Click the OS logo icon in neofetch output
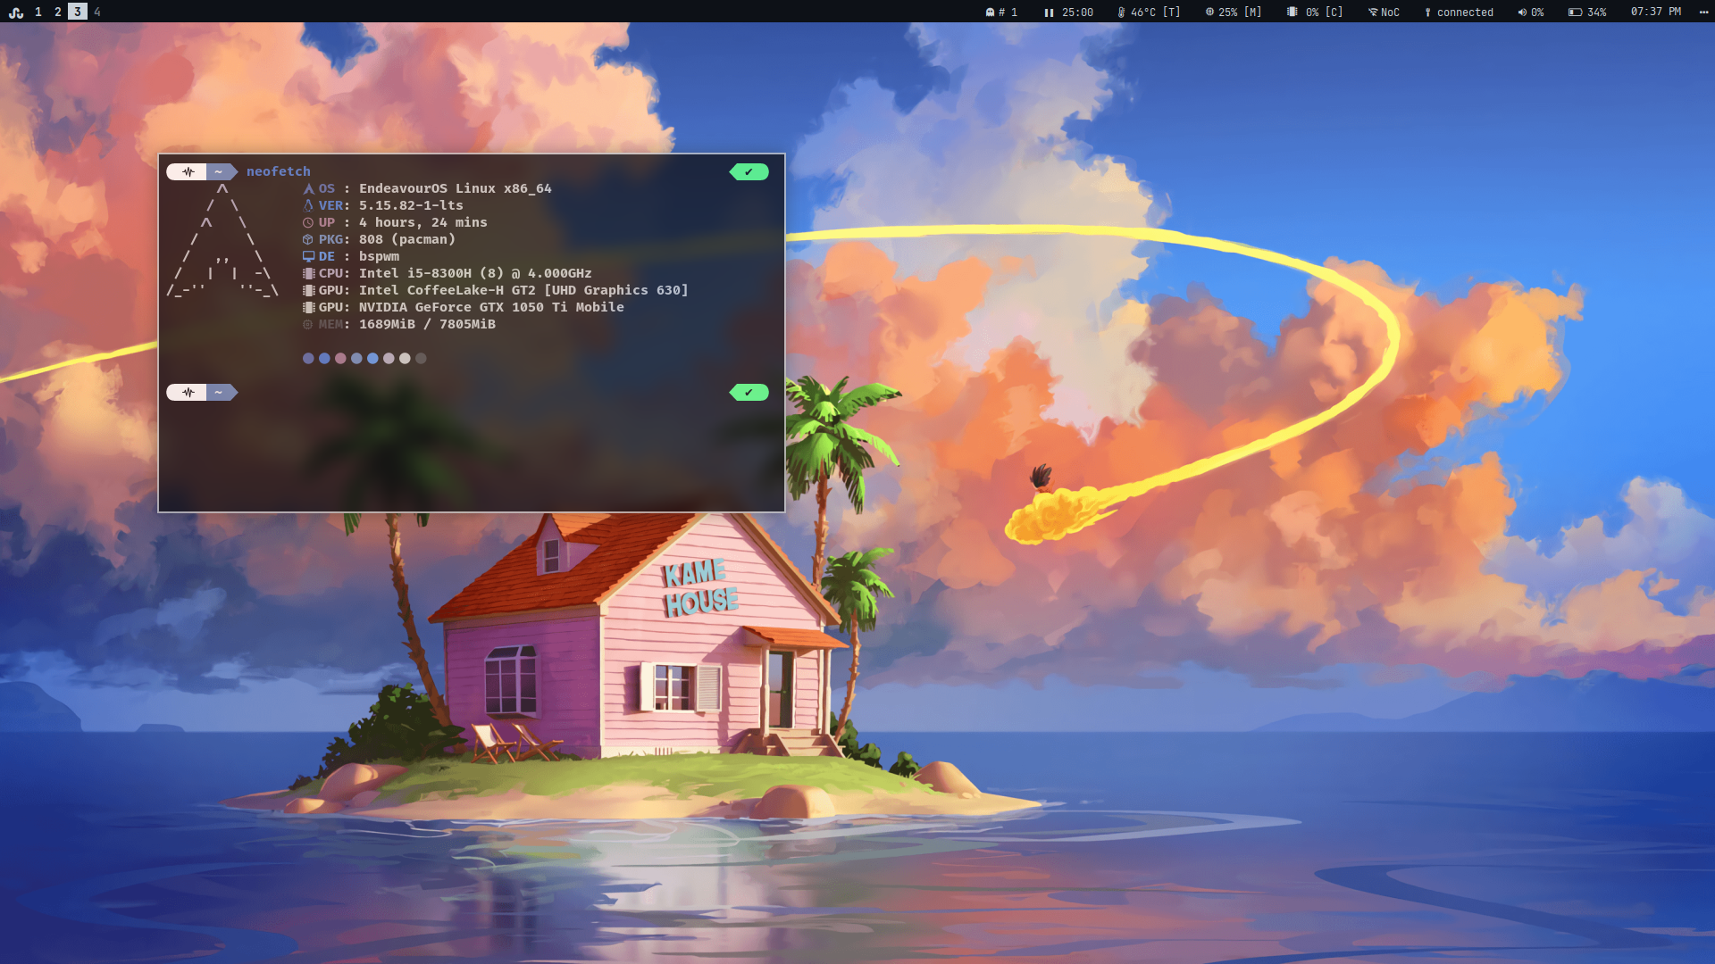The image size is (1715, 964). tap(308, 189)
